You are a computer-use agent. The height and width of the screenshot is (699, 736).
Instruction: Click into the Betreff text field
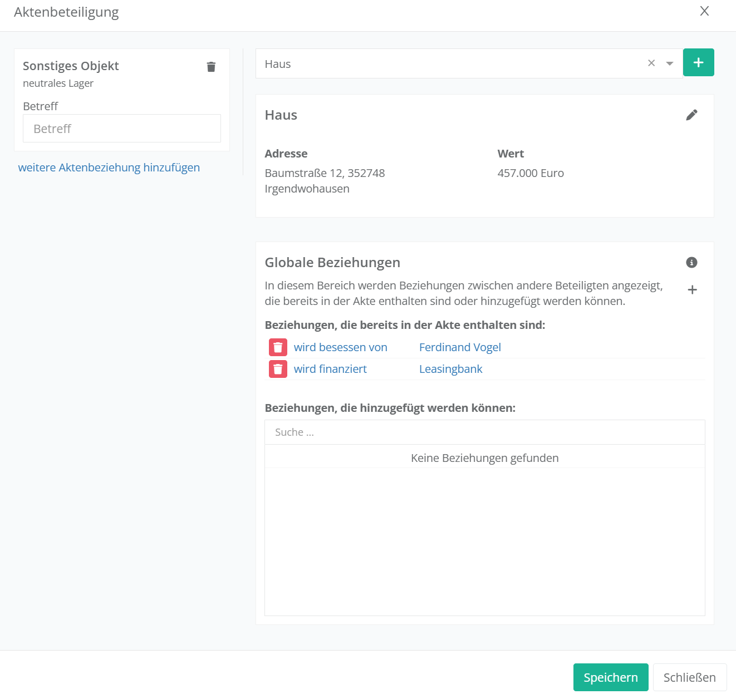121,129
